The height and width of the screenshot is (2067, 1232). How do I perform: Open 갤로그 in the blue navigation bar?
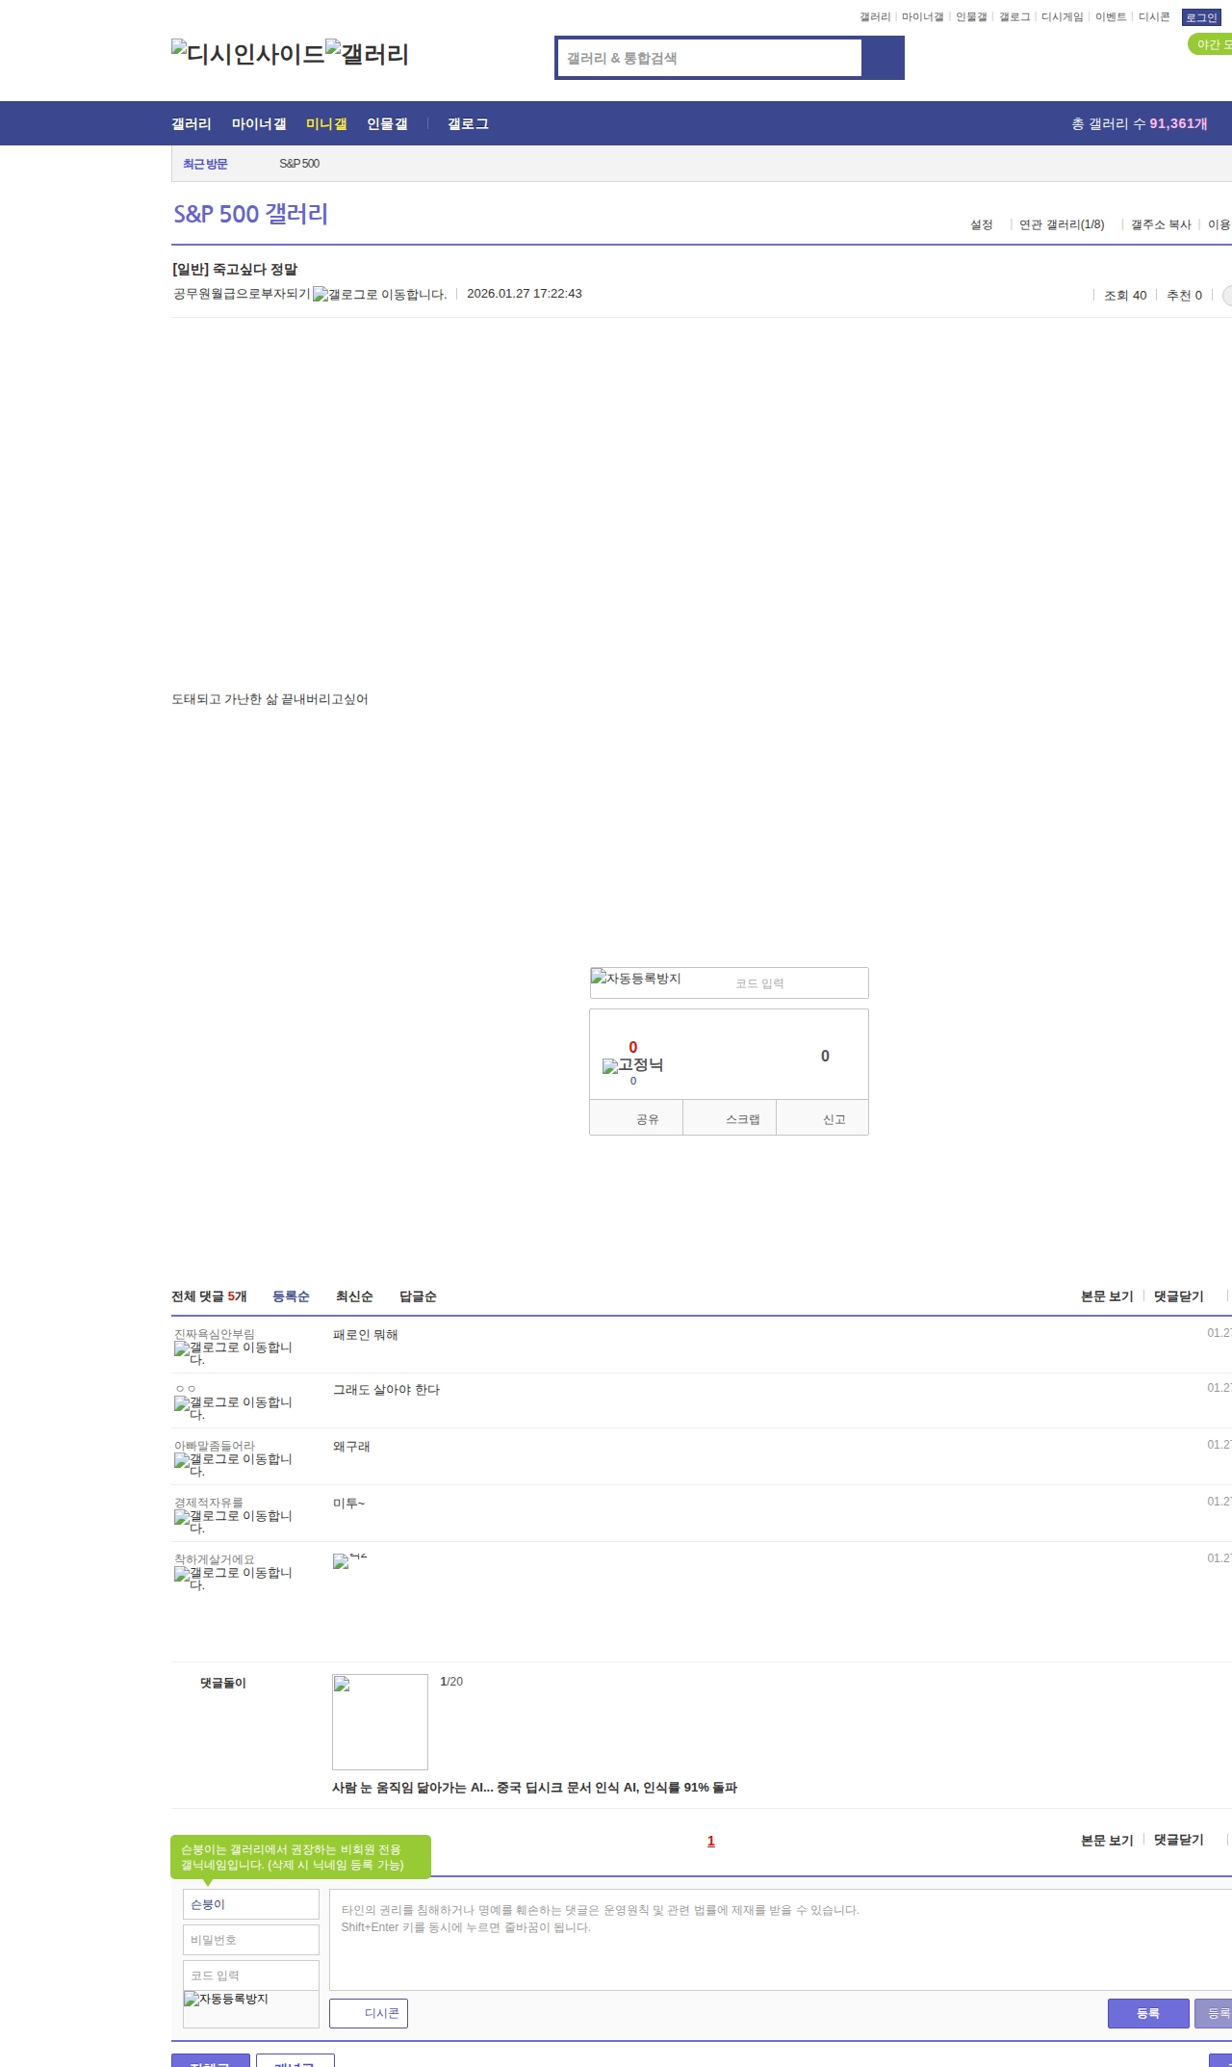pyautogui.click(x=468, y=124)
